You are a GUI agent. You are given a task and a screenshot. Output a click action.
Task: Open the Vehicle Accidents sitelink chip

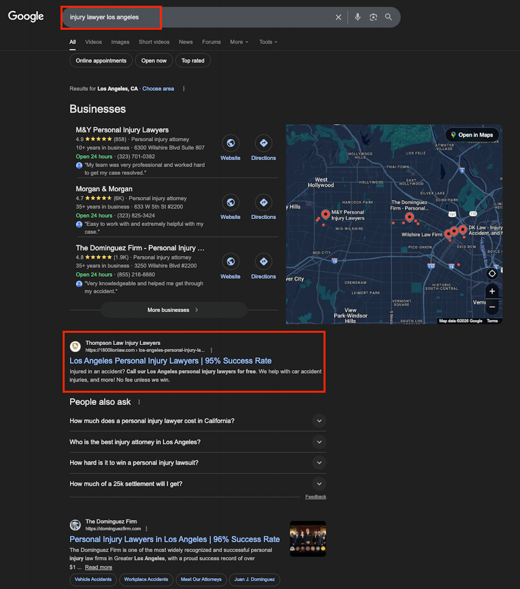93,579
